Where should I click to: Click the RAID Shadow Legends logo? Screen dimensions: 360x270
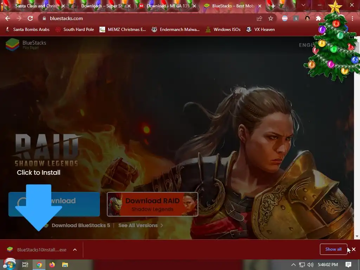47,150
